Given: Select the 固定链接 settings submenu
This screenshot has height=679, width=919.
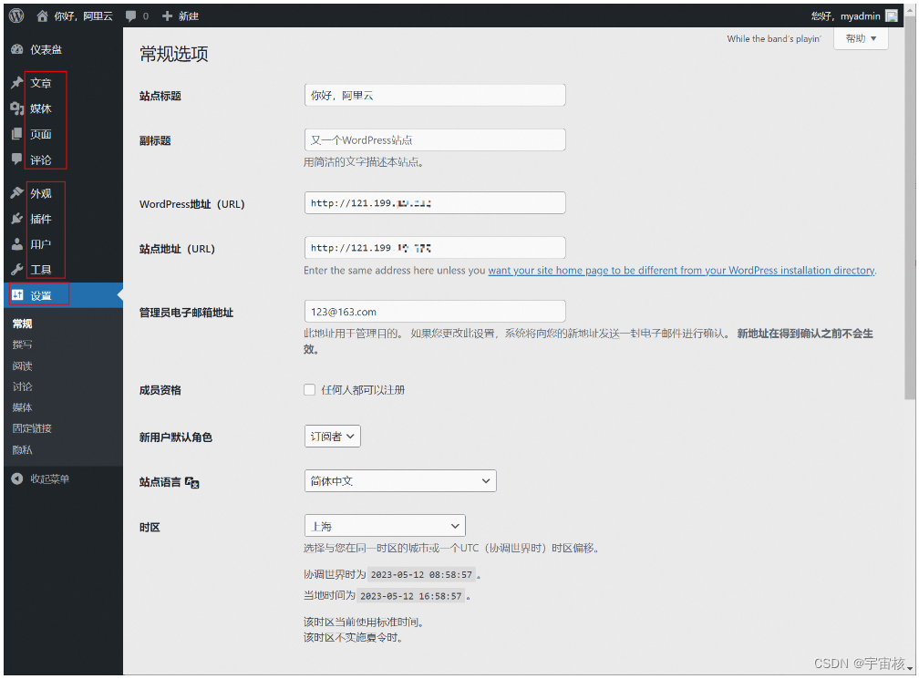Looking at the screenshot, I should 32,428.
